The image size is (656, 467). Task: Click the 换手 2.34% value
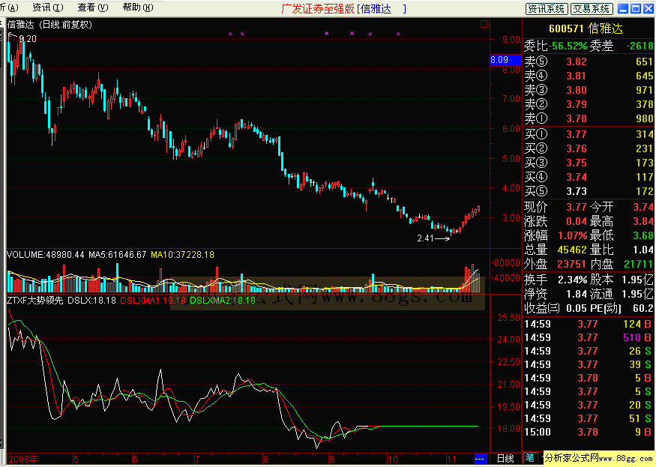pos(572,280)
